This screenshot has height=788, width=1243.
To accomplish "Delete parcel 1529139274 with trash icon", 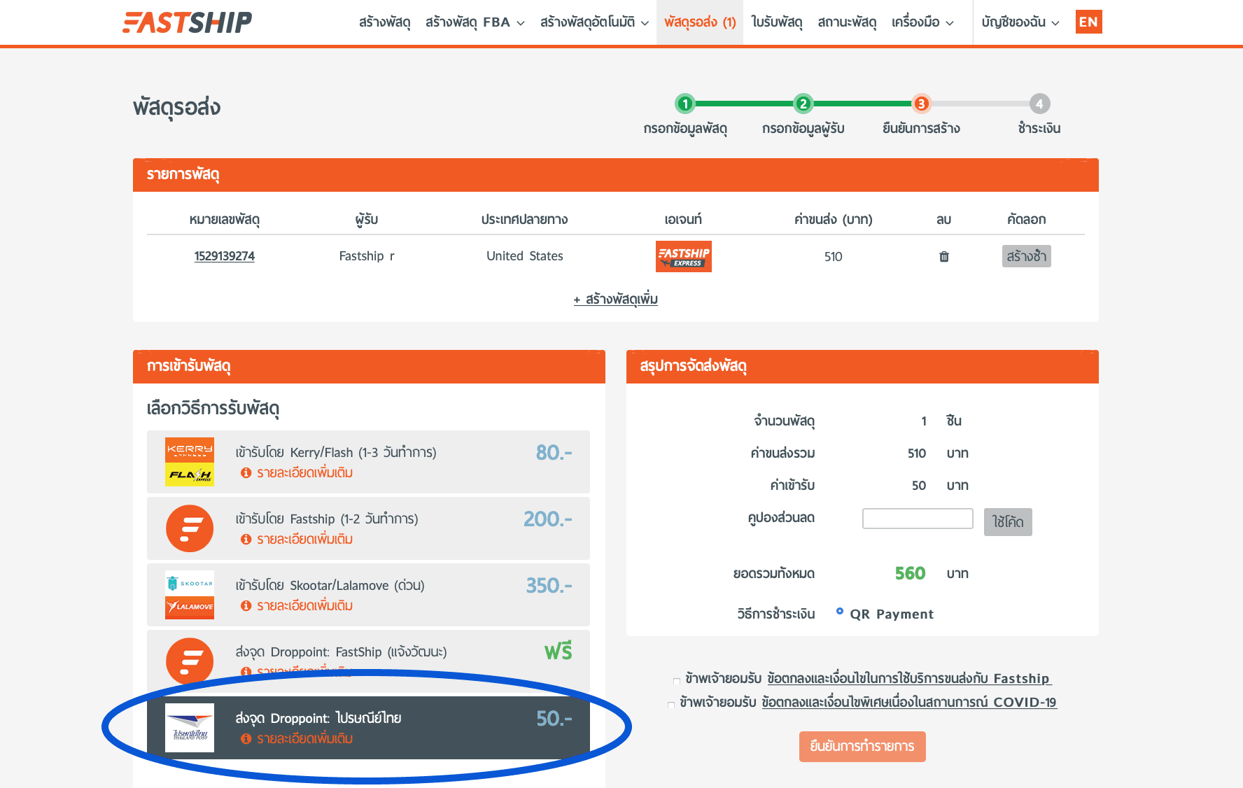I will (943, 256).
